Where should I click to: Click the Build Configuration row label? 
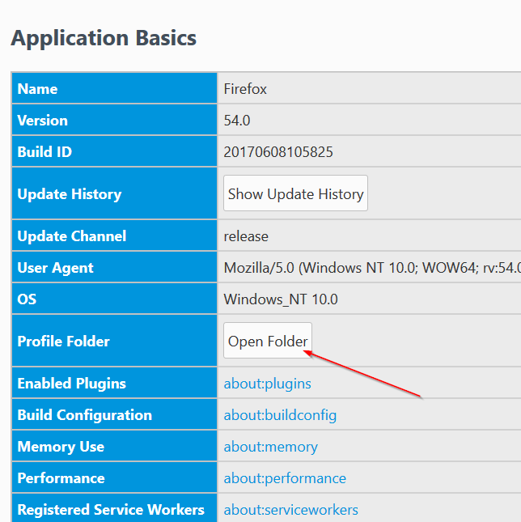point(84,415)
